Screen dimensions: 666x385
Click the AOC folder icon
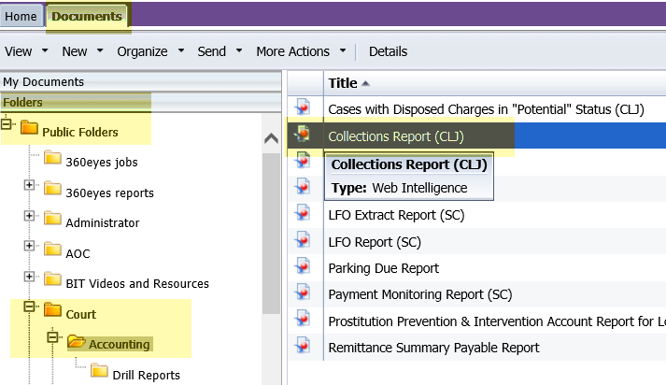pos(52,249)
